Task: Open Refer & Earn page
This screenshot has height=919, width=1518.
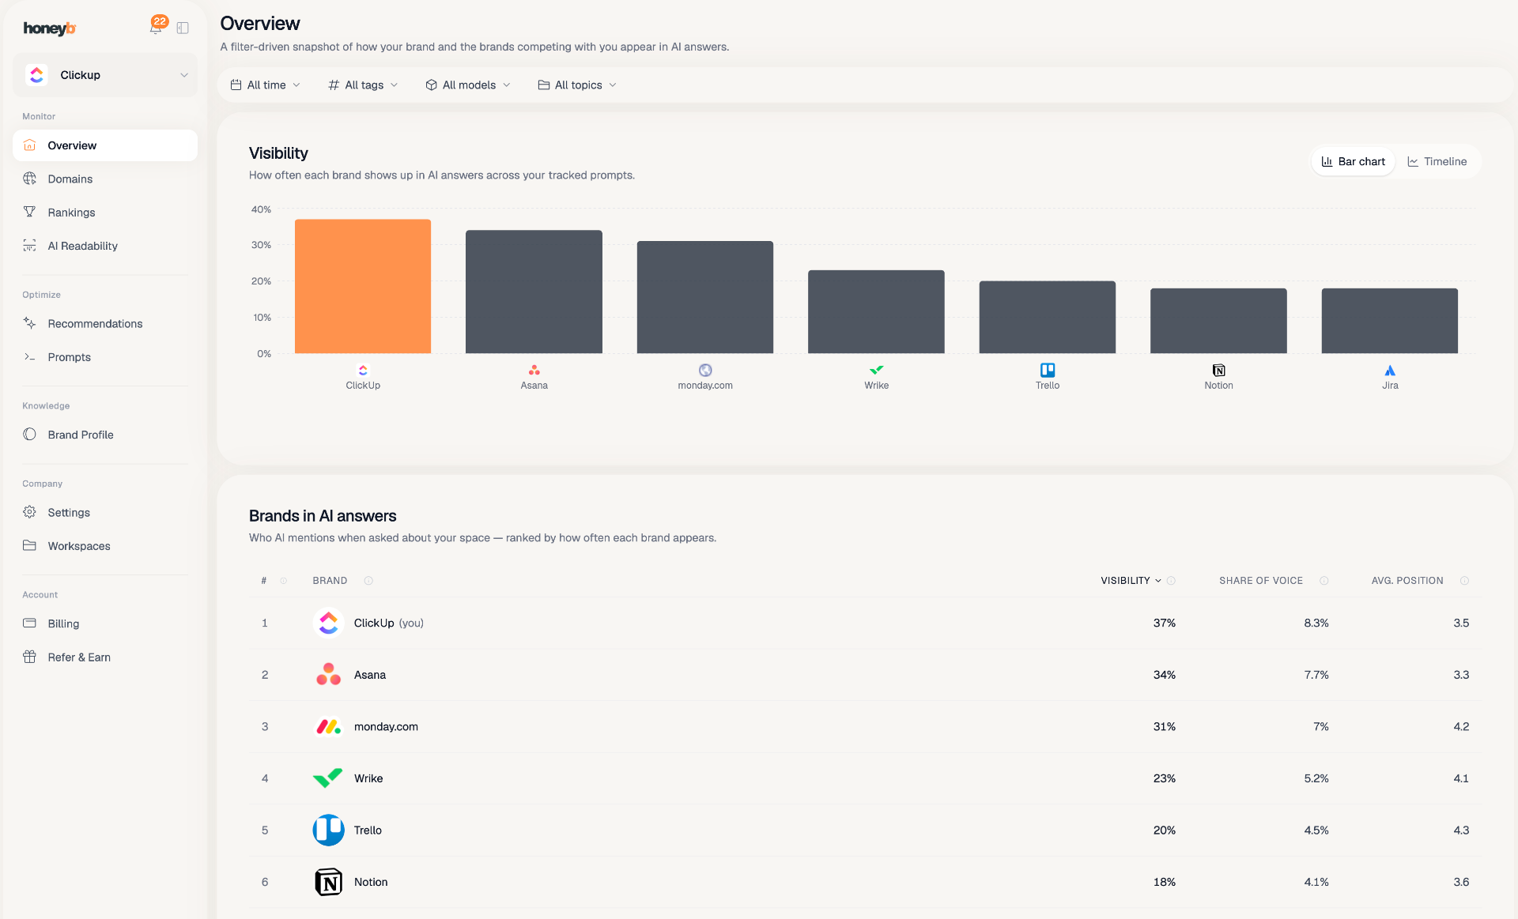Action: [105, 657]
